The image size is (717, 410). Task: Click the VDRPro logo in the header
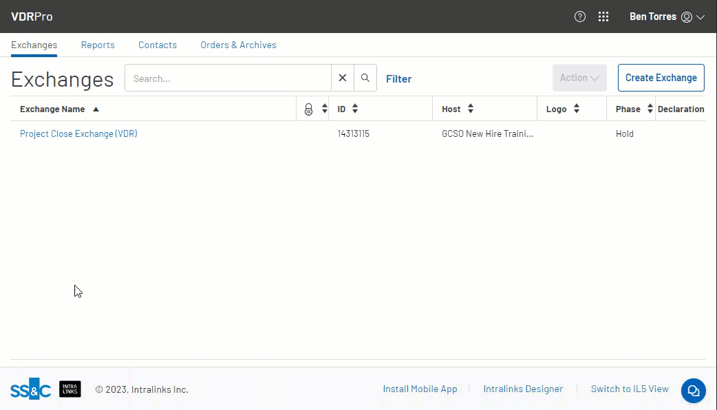pos(32,17)
